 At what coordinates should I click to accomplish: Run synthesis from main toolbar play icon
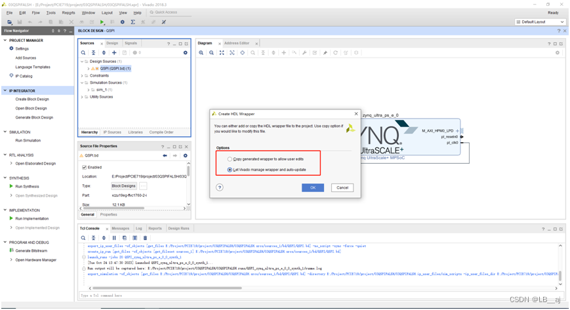pyautogui.click(x=102, y=22)
